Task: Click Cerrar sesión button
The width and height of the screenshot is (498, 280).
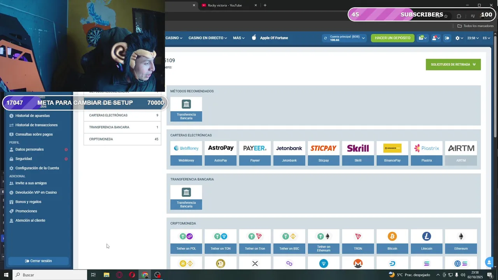Action: 39,261
